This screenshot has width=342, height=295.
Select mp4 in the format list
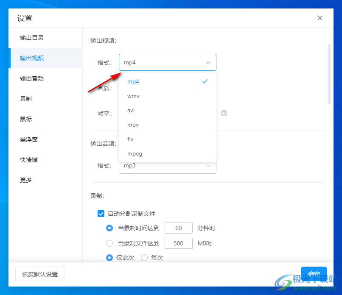coord(168,81)
